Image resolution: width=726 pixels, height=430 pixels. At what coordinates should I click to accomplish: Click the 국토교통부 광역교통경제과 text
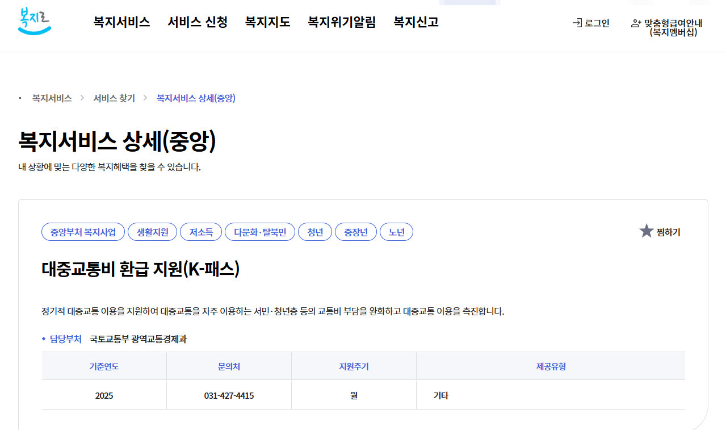(138, 339)
